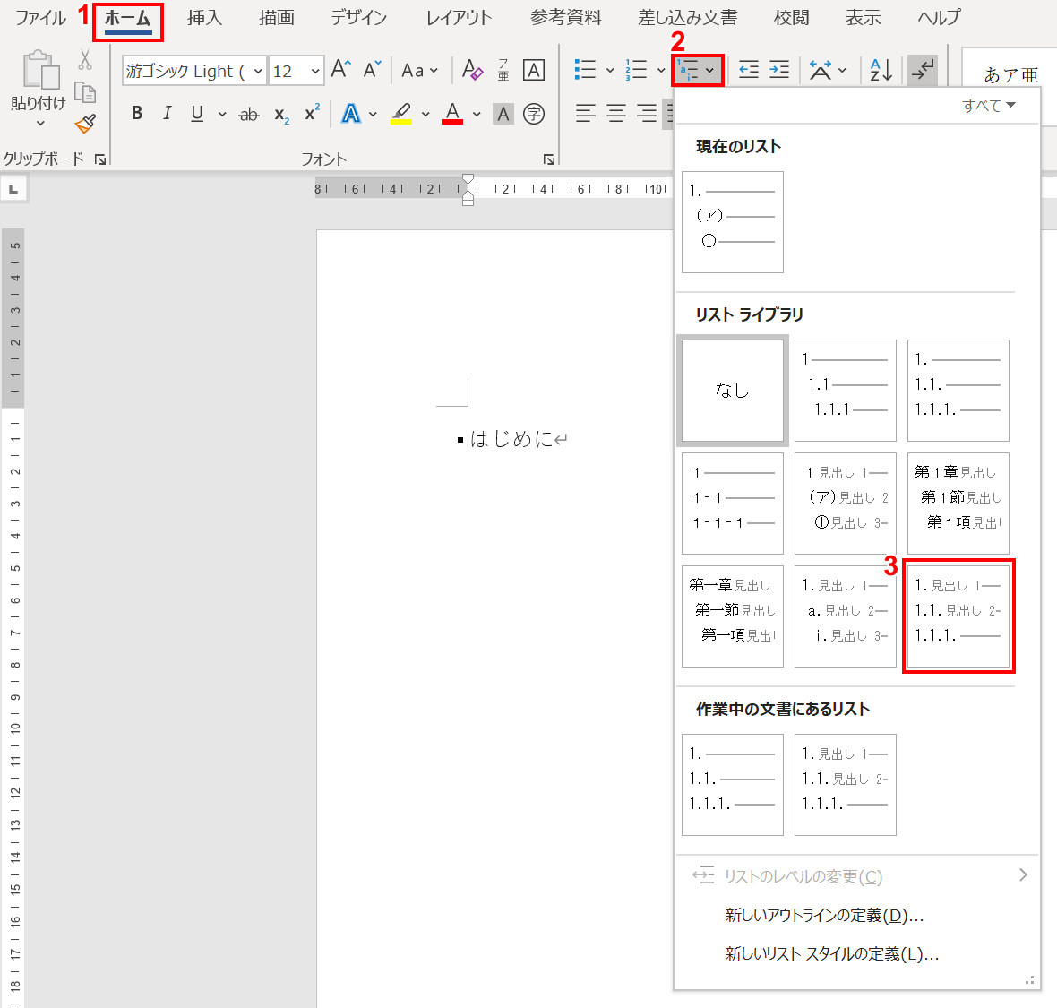The image size is (1057, 1008).
Task: Click the text effects blue A icon
Action: [x=350, y=113]
